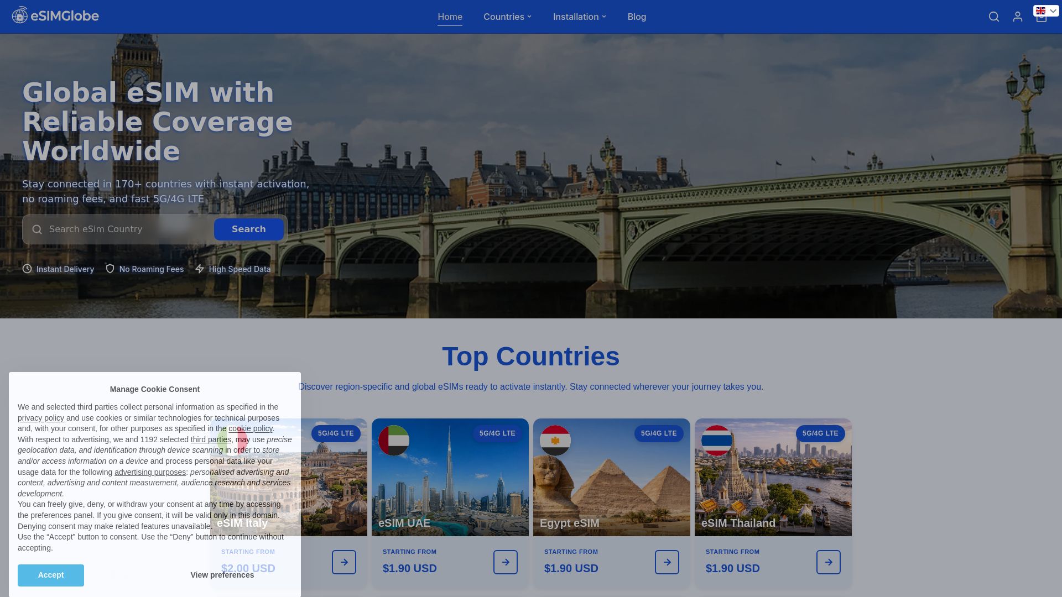This screenshot has height=597, width=1062.
Task: Click the Egypt eSIM title text
Action: (570, 523)
